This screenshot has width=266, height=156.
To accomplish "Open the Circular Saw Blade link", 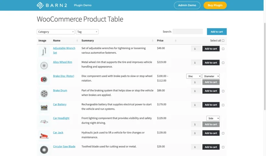I will coord(64,147).
